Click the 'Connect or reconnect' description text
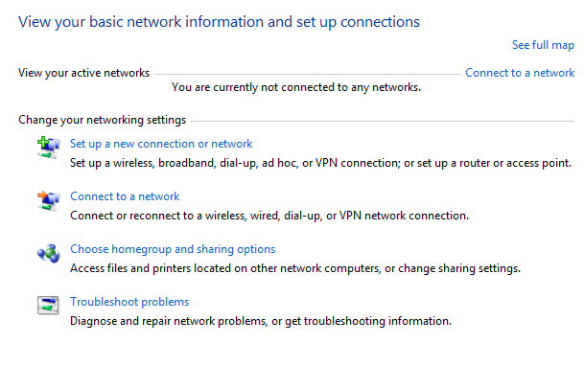 pos(269,216)
